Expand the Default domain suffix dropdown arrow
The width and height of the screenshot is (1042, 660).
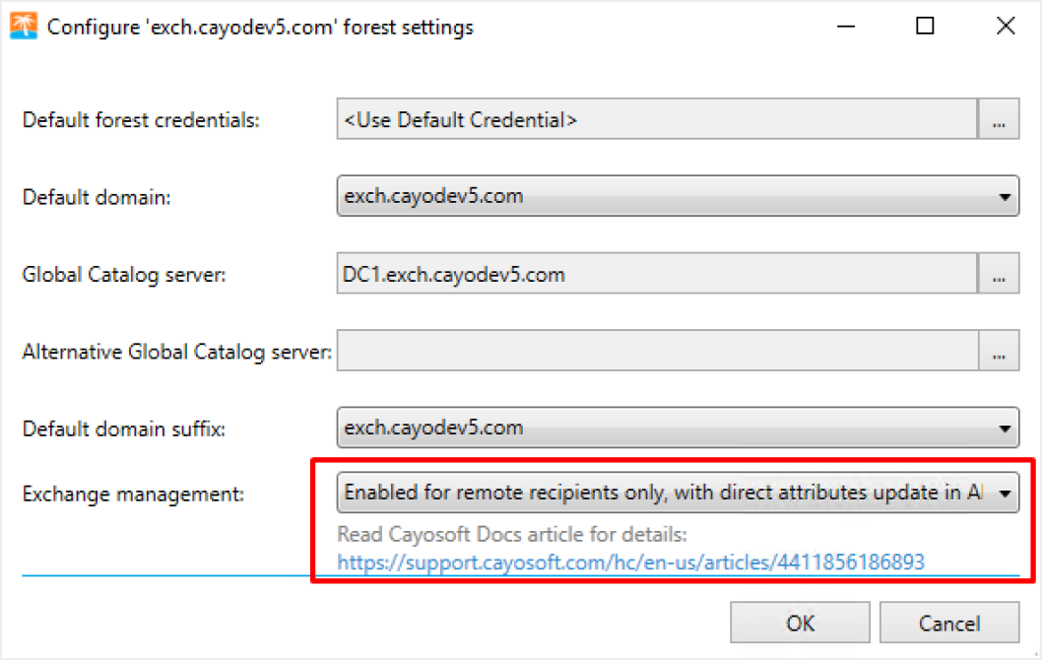(1005, 429)
